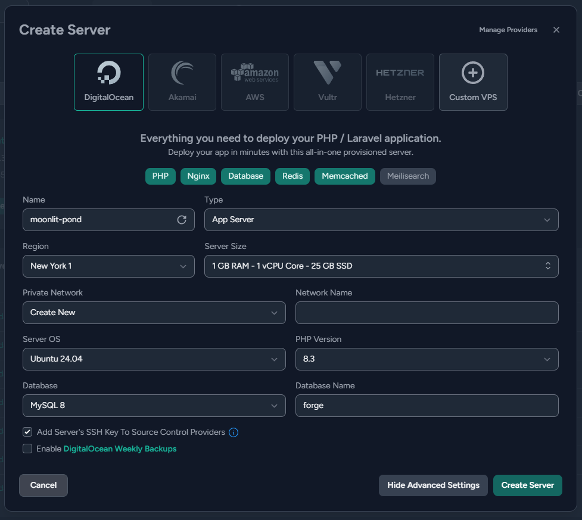Click the Create Server button
This screenshot has height=520, width=582.
pos(527,485)
